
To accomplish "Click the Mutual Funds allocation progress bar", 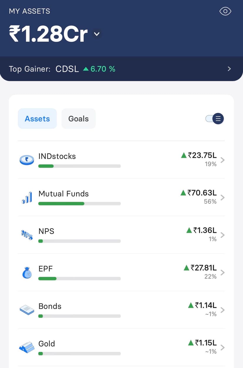I will (79, 203).
